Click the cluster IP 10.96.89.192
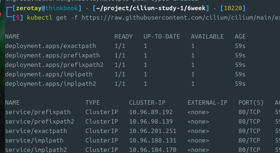Viewport: 280px width, 153px height. coord(151,112)
